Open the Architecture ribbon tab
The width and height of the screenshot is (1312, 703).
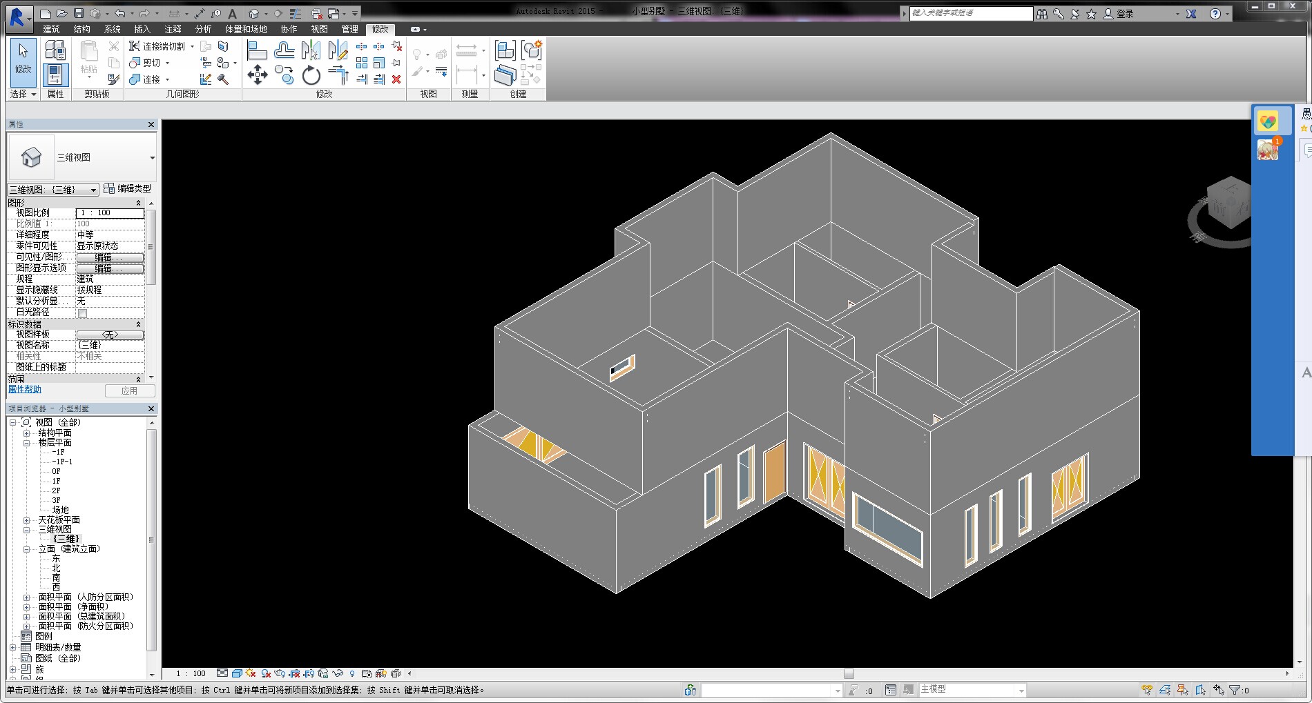click(51, 30)
